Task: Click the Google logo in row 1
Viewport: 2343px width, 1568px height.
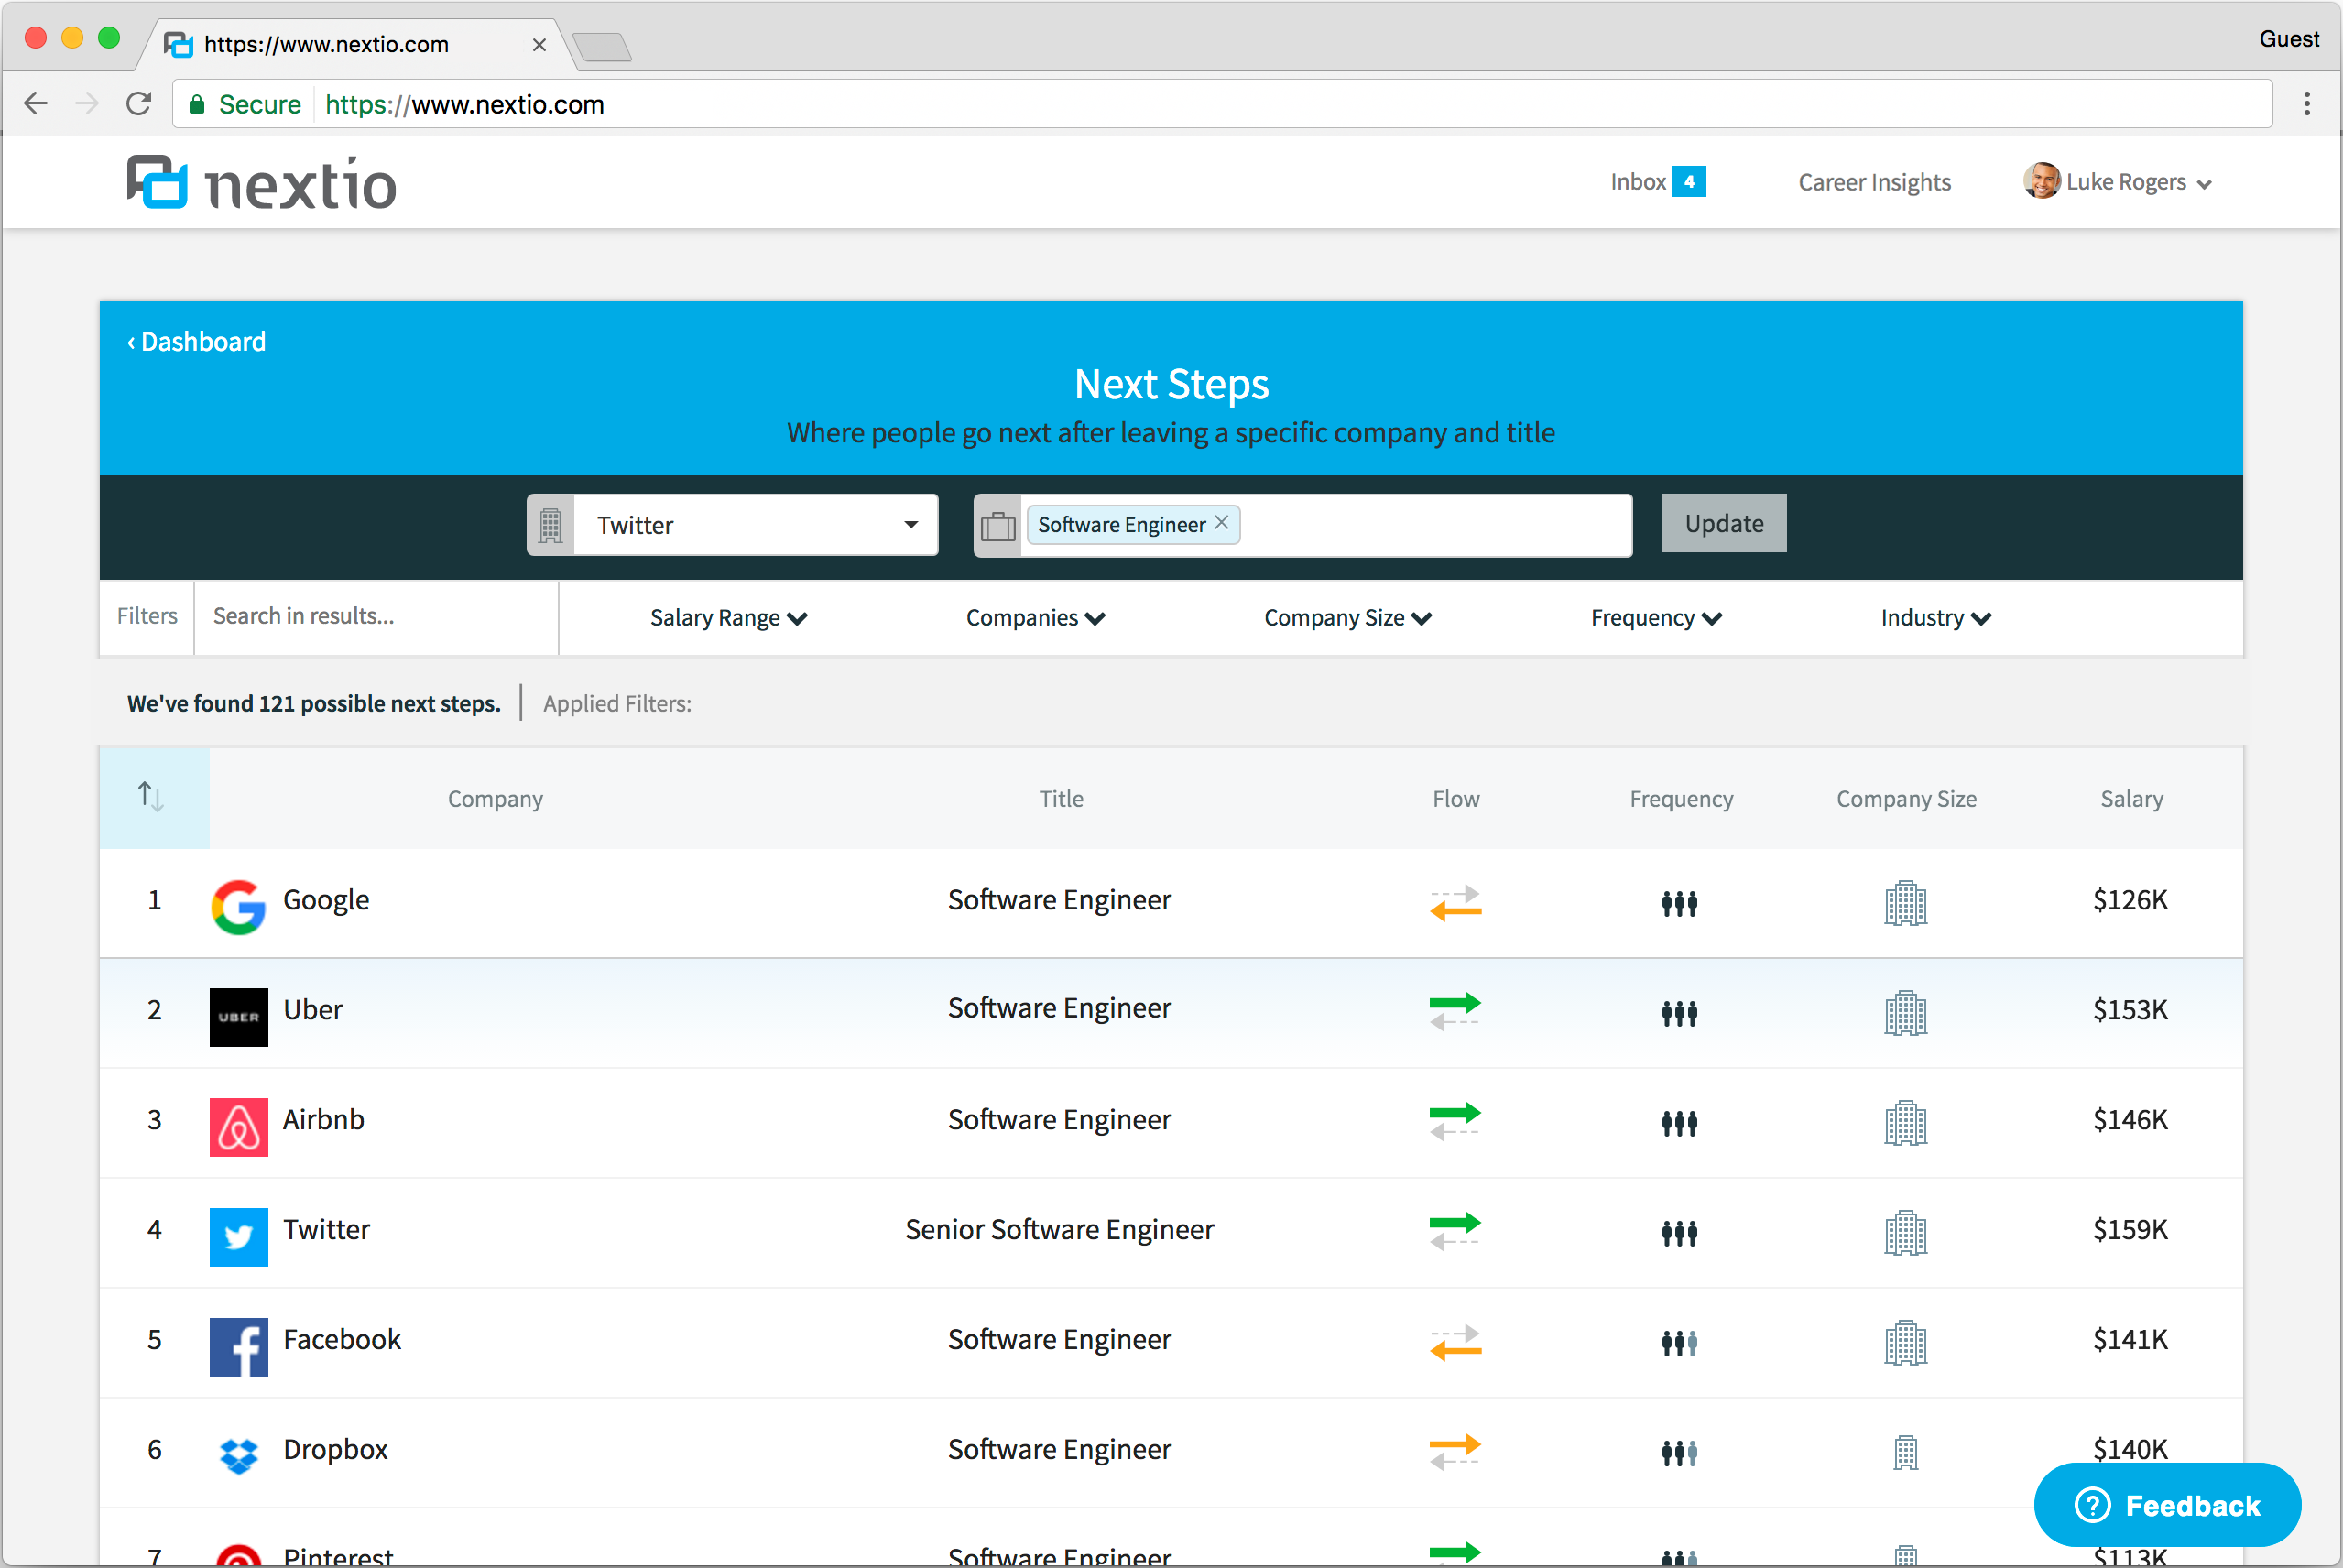Action: (238, 906)
